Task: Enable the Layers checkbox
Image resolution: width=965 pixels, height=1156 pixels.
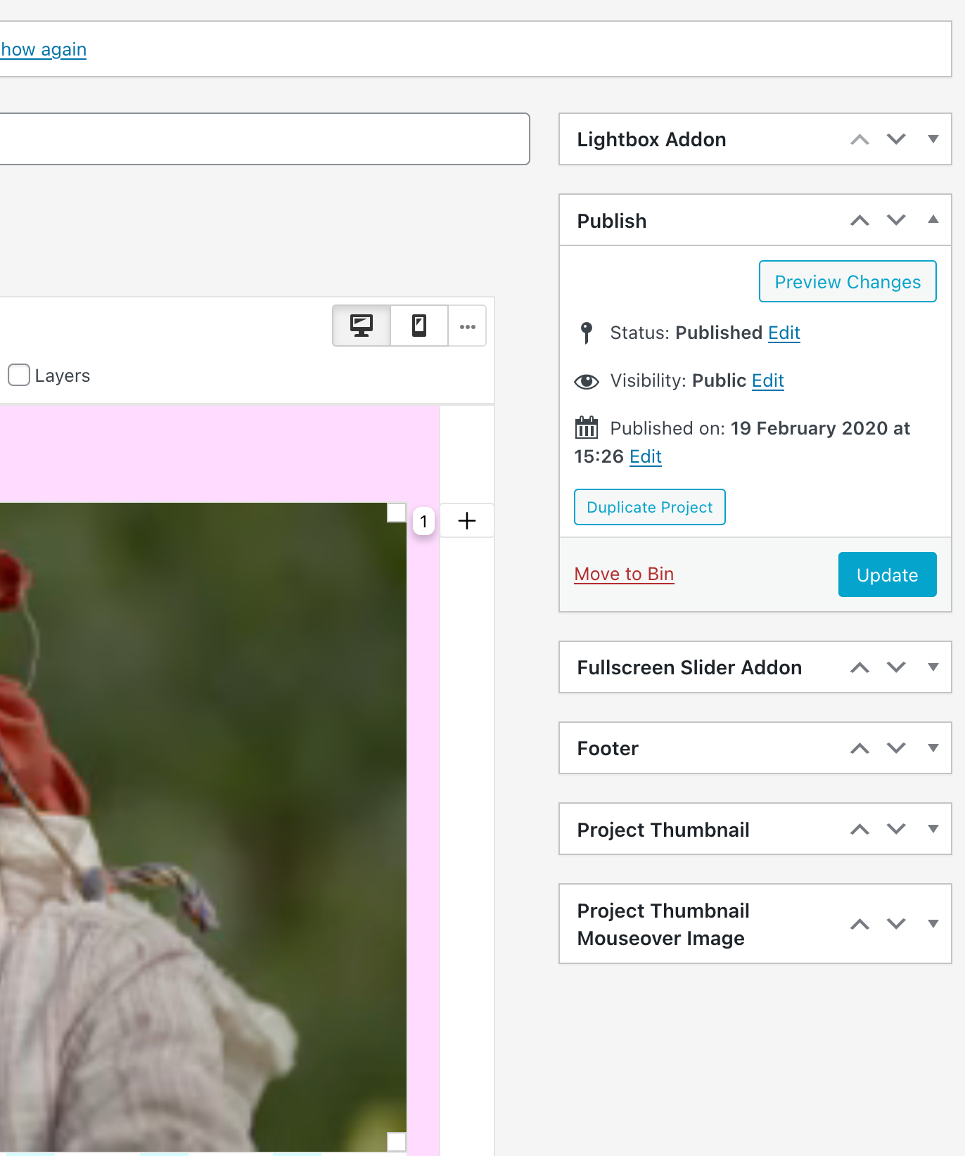Action: (19, 375)
